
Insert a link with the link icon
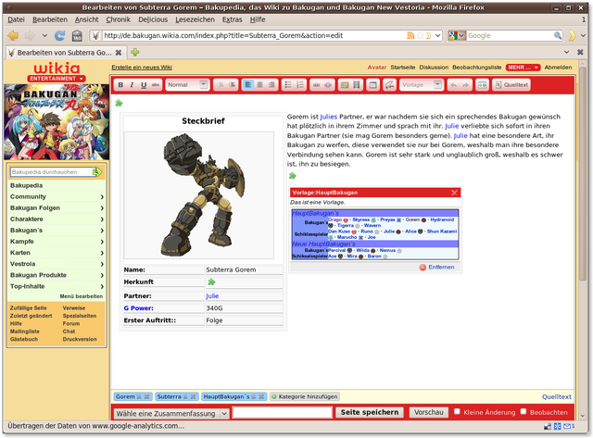(316, 85)
